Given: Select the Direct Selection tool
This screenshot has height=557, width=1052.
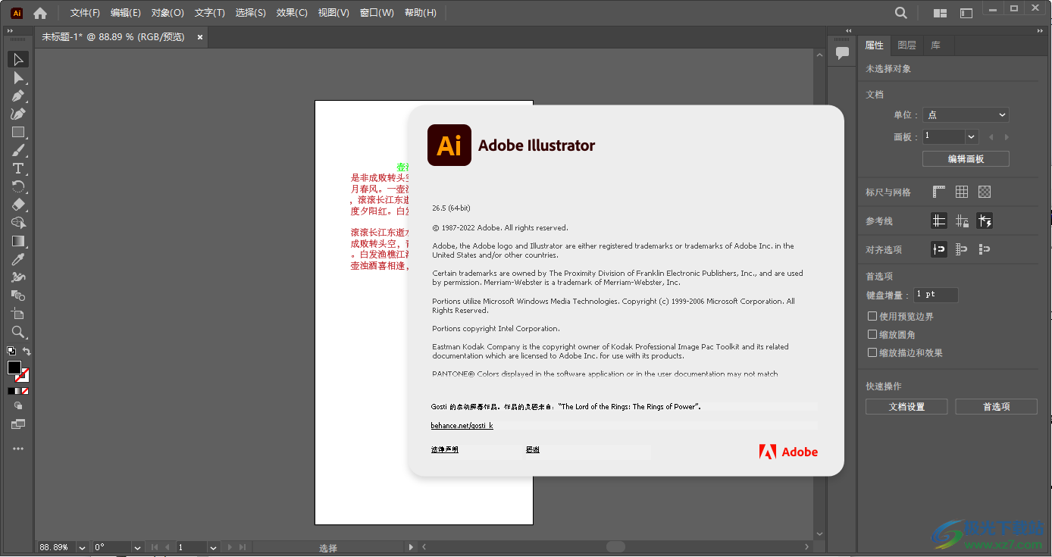Looking at the screenshot, I should pyautogui.click(x=18, y=77).
